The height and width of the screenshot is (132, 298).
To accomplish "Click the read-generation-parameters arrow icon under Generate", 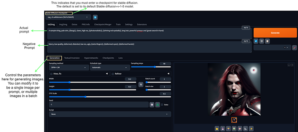I will (256, 41).
